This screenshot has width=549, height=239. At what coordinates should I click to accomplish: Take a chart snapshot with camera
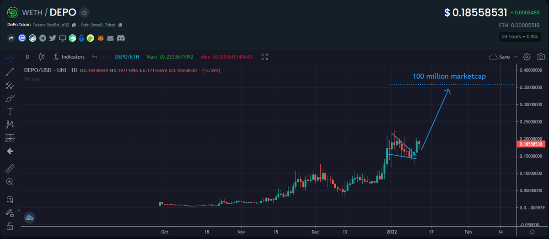point(540,57)
